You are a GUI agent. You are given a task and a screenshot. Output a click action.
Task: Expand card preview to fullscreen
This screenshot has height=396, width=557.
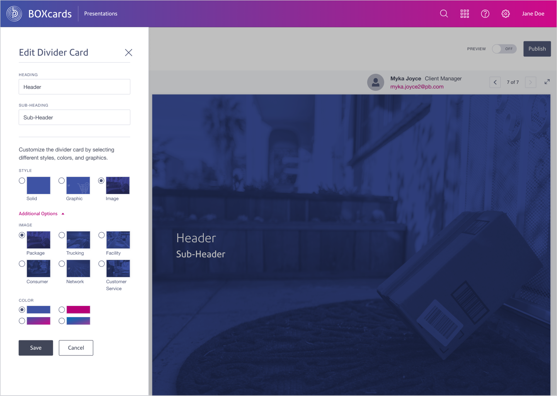(x=547, y=82)
